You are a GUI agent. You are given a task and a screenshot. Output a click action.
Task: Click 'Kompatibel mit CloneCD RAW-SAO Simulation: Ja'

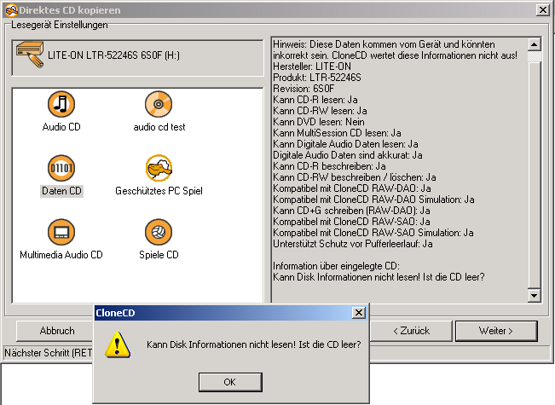373,233
